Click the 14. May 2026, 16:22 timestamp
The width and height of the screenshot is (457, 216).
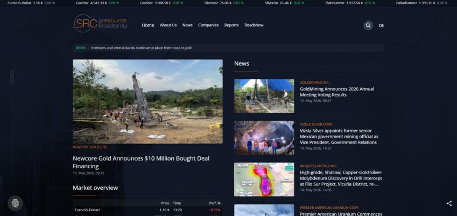point(315,148)
